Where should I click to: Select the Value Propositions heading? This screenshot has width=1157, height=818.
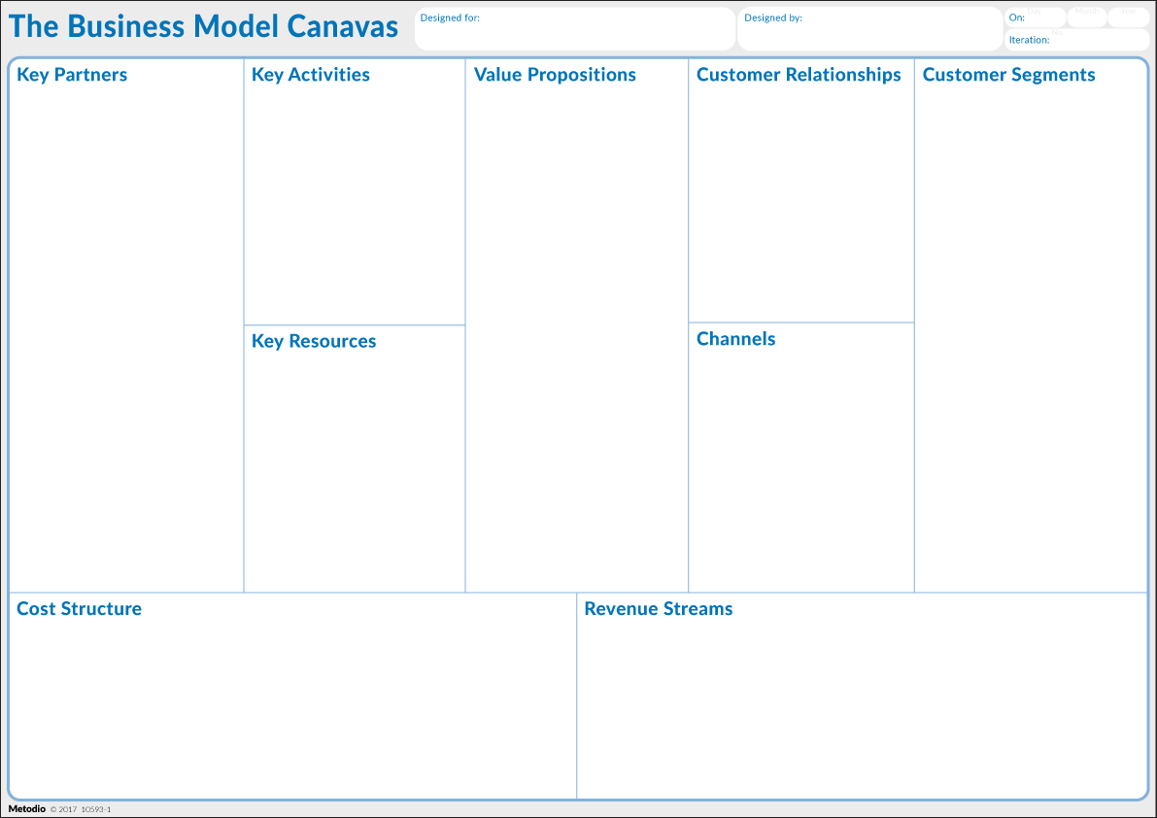point(554,74)
